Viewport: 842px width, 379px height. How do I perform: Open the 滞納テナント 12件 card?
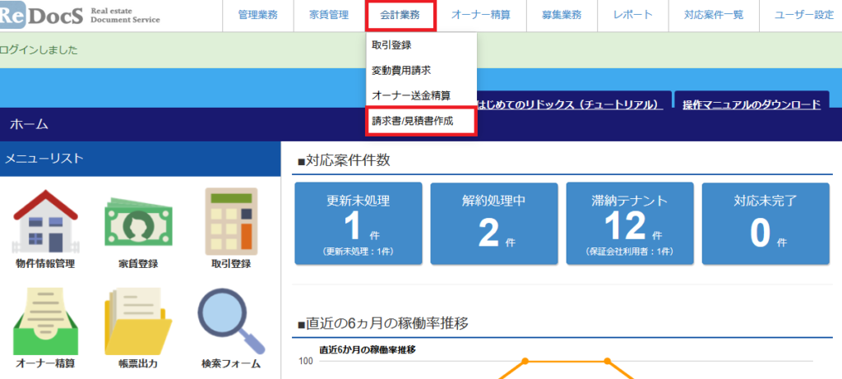pos(630,224)
